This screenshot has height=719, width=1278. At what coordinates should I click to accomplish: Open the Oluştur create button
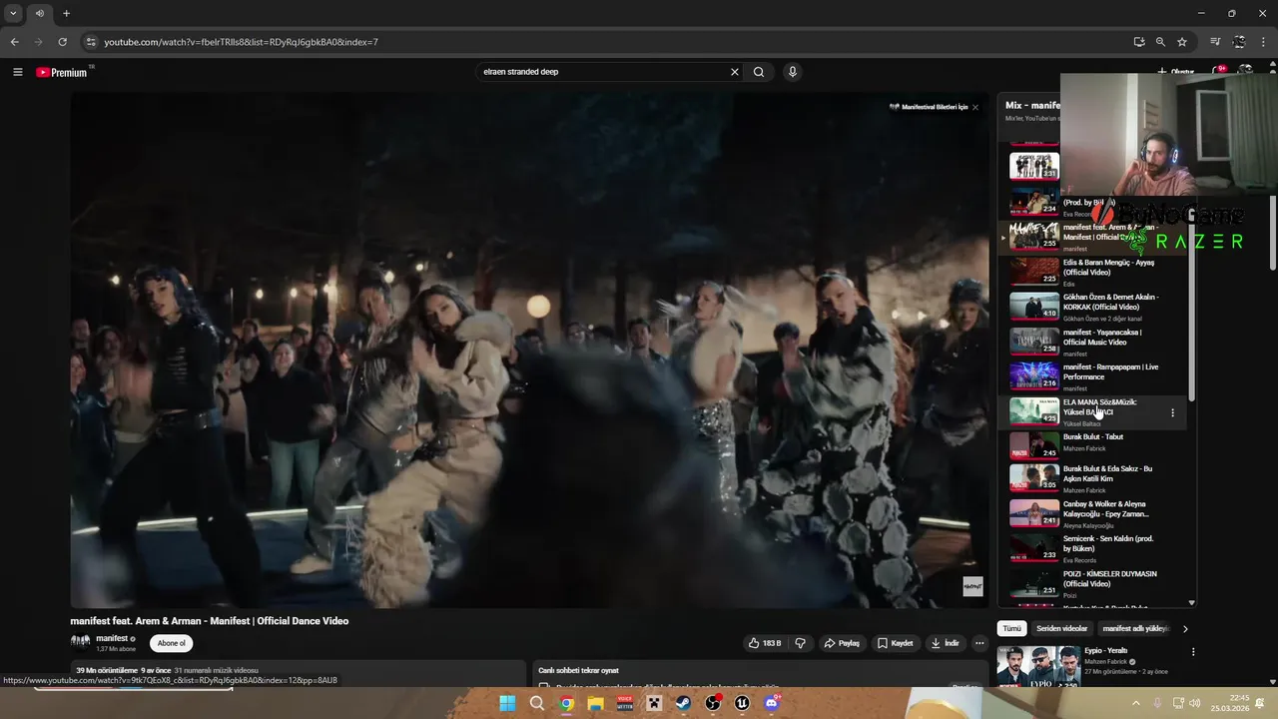click(1175, 72)
